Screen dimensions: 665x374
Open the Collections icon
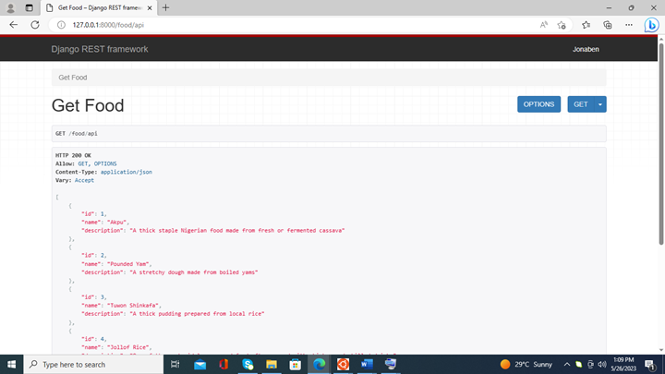(608, 25)
